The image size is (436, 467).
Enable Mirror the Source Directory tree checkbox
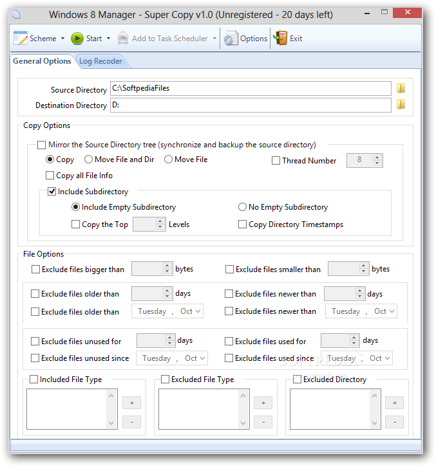tap(41, 145)
